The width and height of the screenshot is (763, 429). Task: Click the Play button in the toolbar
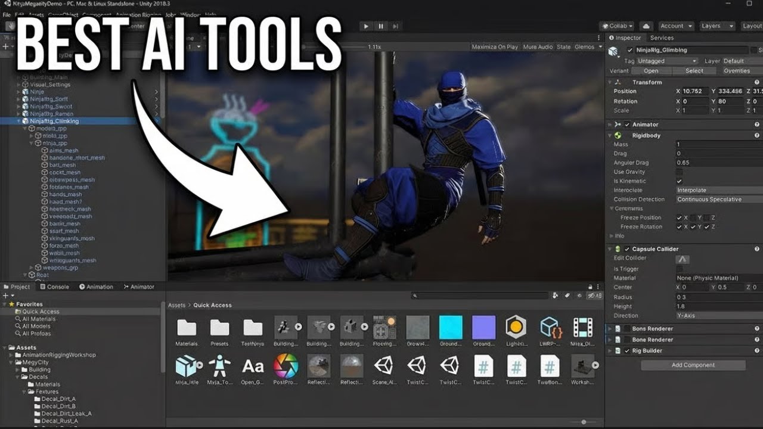[x=366, y=26]
